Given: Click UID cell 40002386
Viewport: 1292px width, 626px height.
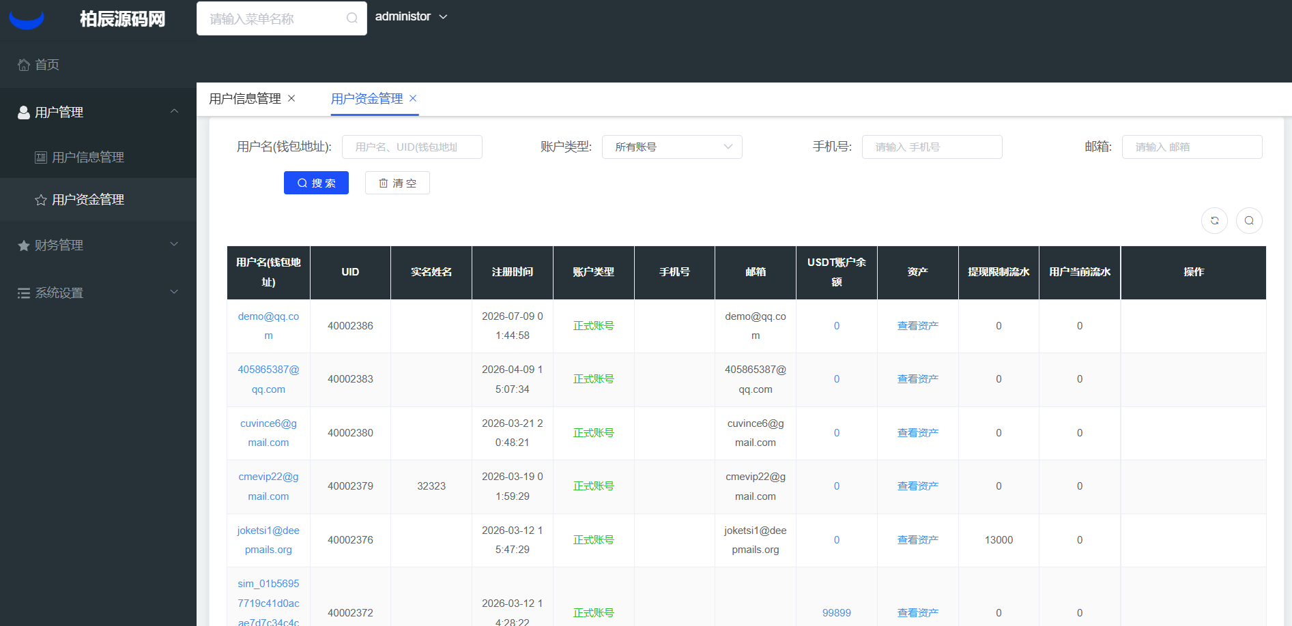Looking at the screenshot, I should 350,326.
